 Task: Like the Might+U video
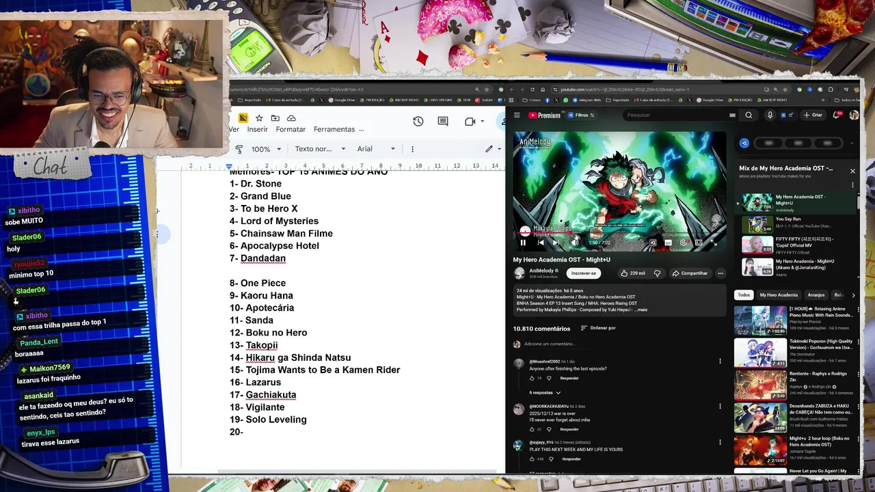(x=632, y=273)
